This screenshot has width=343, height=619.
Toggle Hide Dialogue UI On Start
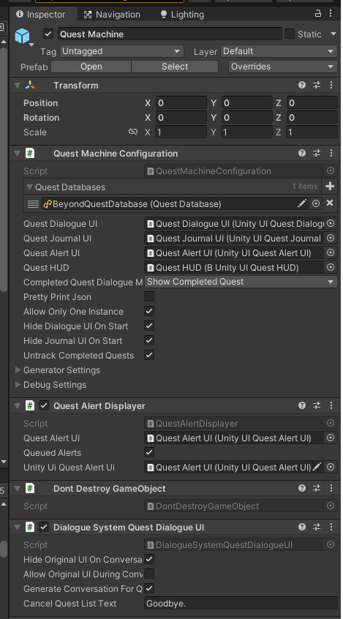coord(149,326)
